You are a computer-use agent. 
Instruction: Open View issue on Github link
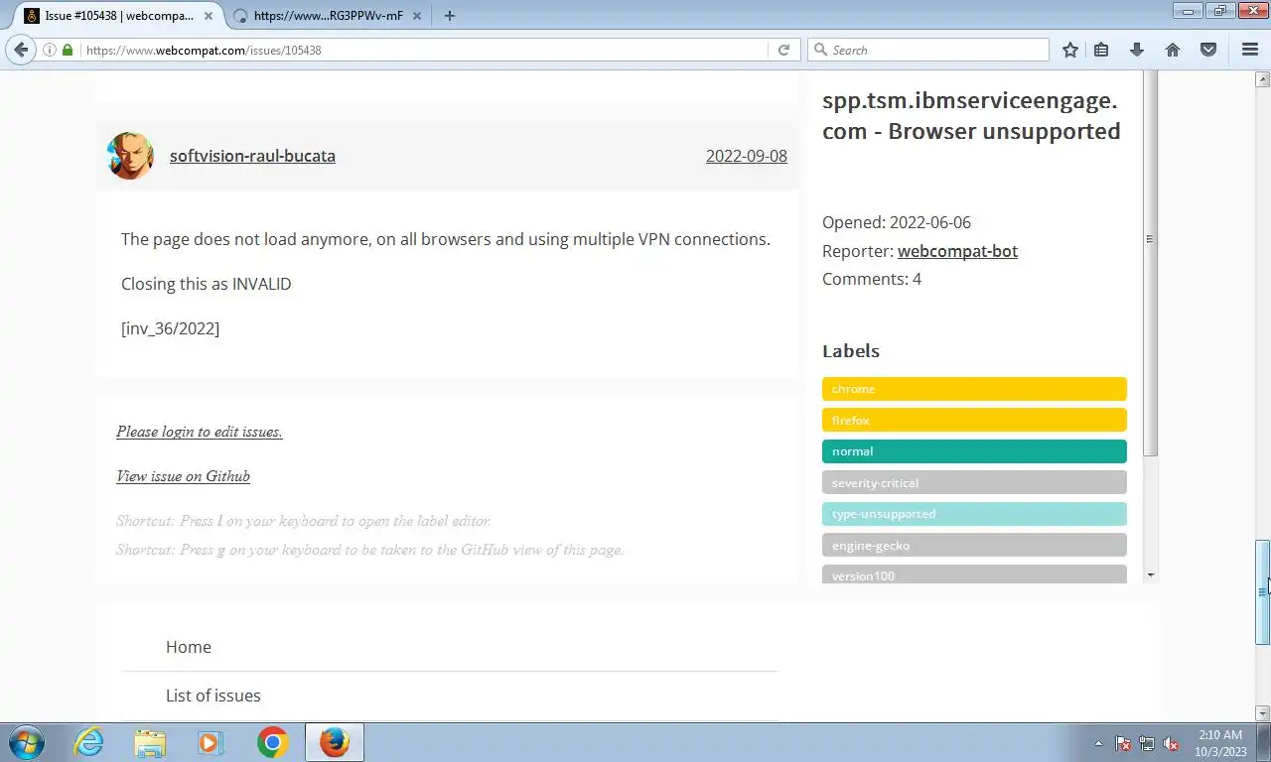pyautogui.click(x=183, y=476)
